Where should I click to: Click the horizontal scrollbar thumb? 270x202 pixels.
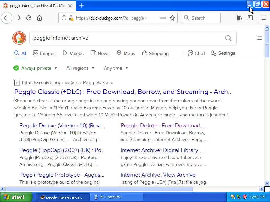point(100,189)
